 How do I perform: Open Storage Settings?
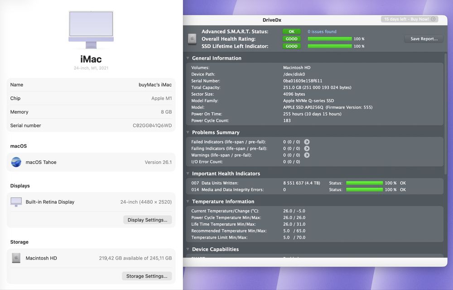147,276
